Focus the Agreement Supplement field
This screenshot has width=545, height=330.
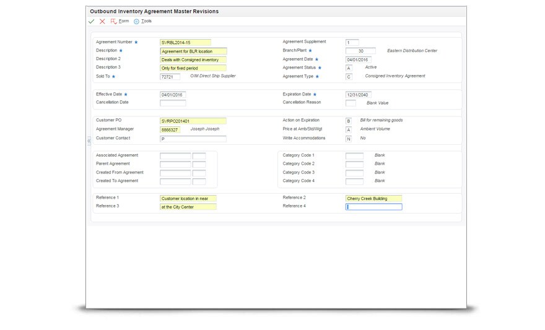[x=352, y=42]
